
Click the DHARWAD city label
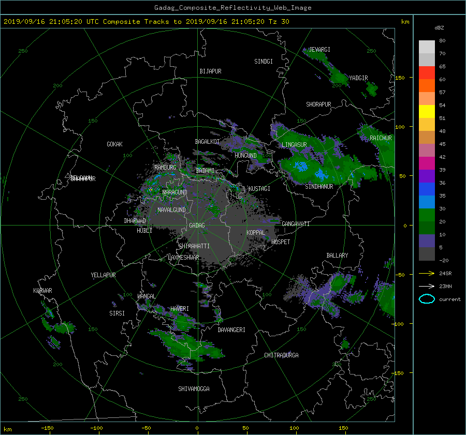pyautogui.click(x=135, y=221)
